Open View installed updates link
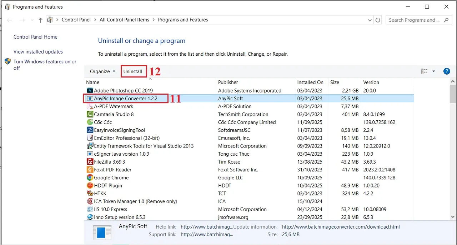Image resolution: width=457 pixels, height=245 pixels. pos(38,52)
